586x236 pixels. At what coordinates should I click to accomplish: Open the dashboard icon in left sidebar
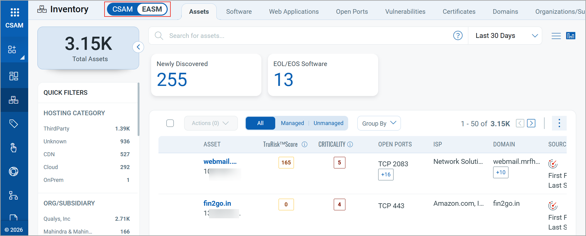click(x=13, y=76)
